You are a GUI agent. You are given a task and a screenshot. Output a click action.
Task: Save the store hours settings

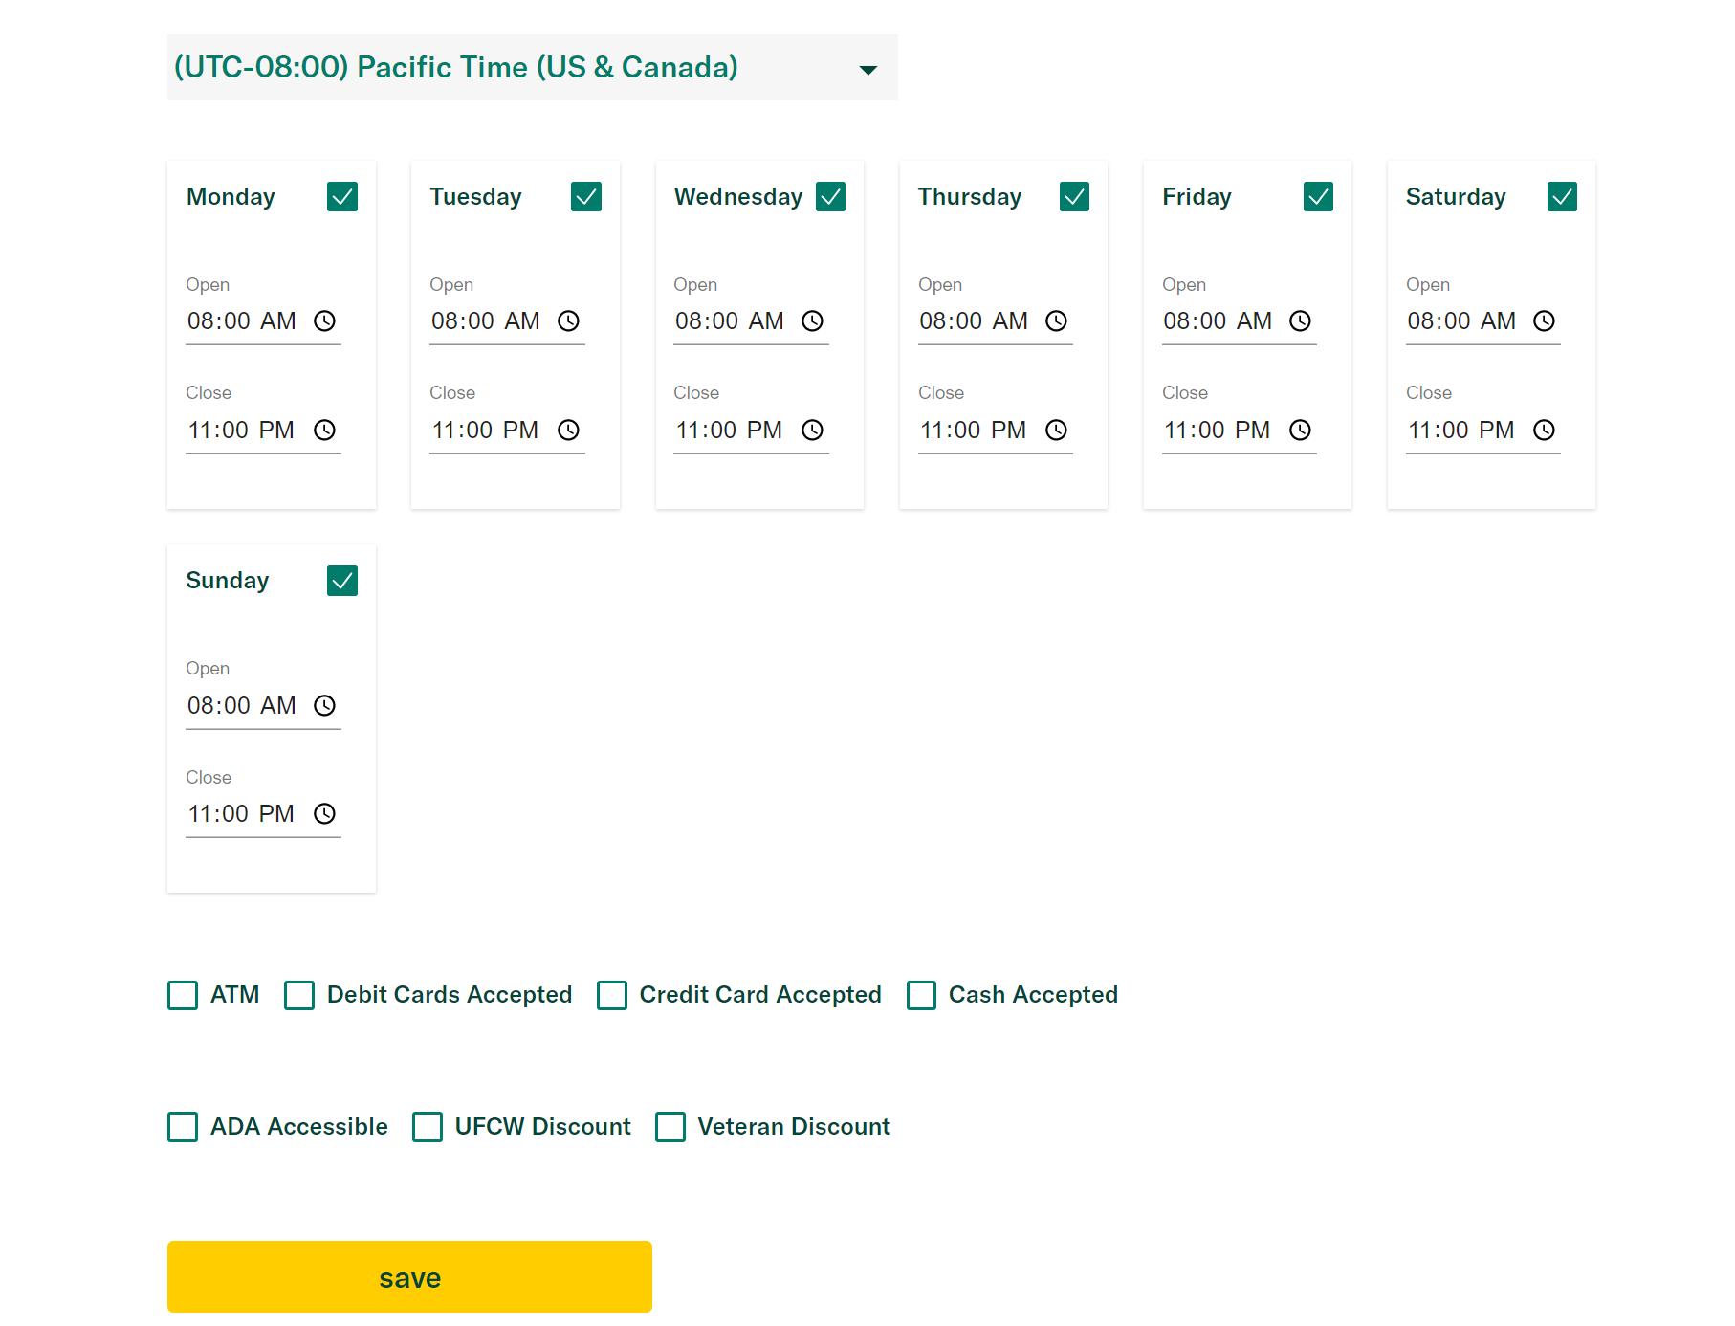point(409,1277)
